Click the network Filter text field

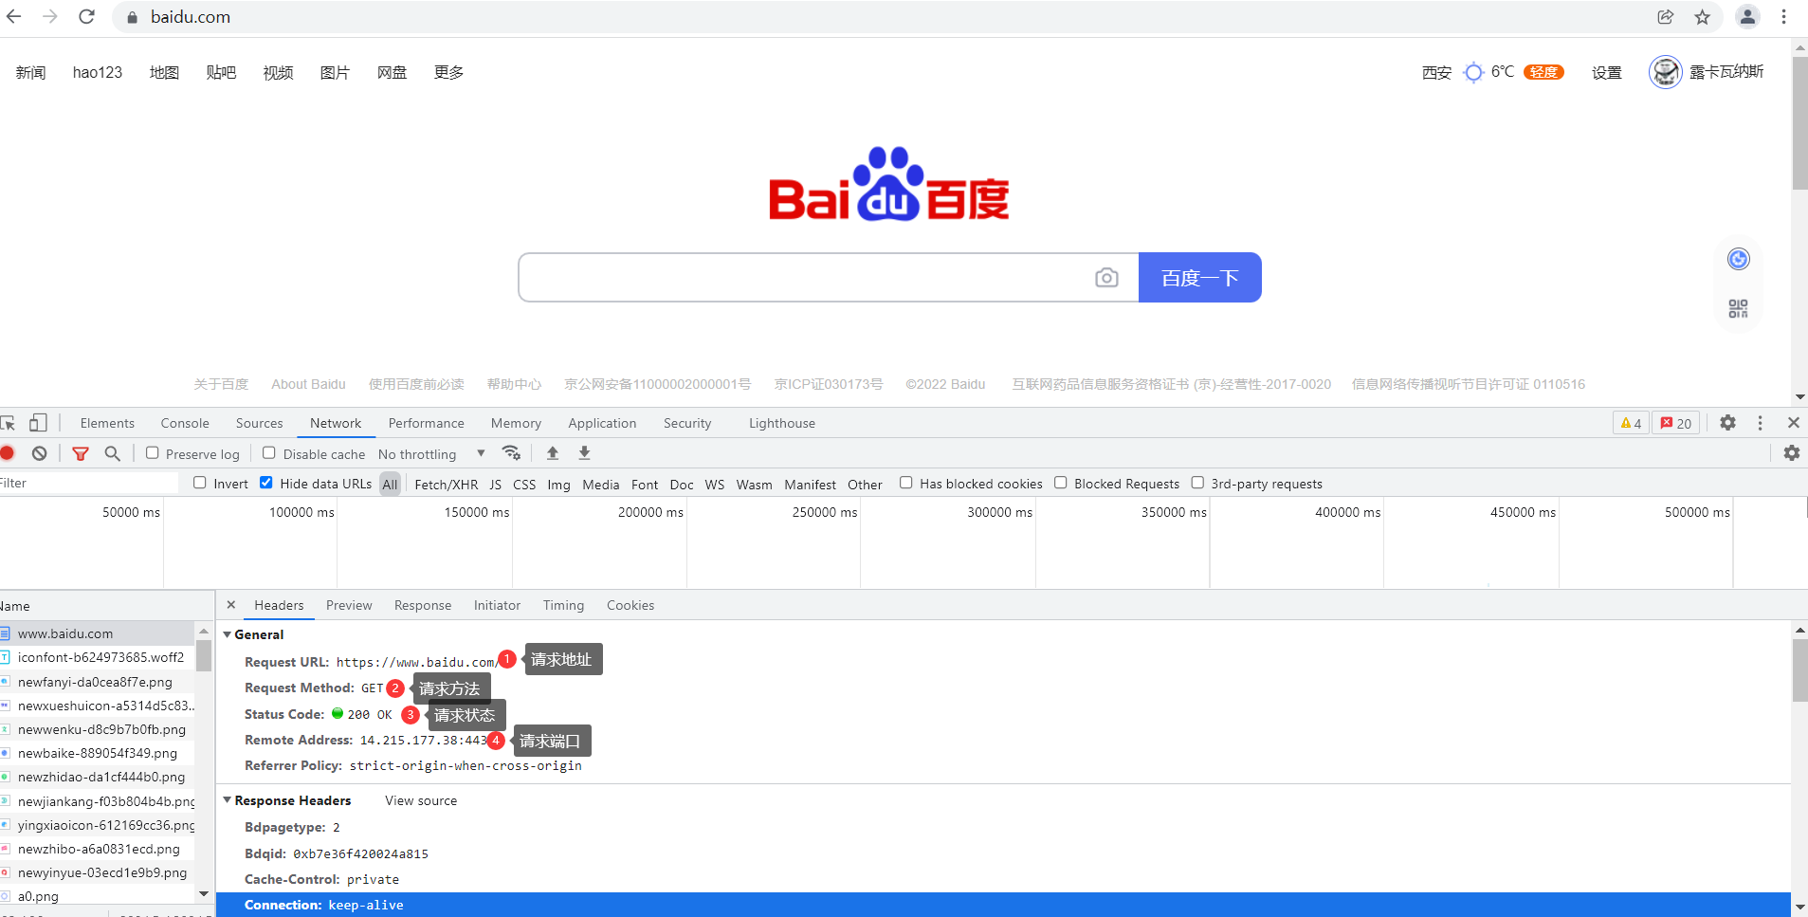[89, 483]
